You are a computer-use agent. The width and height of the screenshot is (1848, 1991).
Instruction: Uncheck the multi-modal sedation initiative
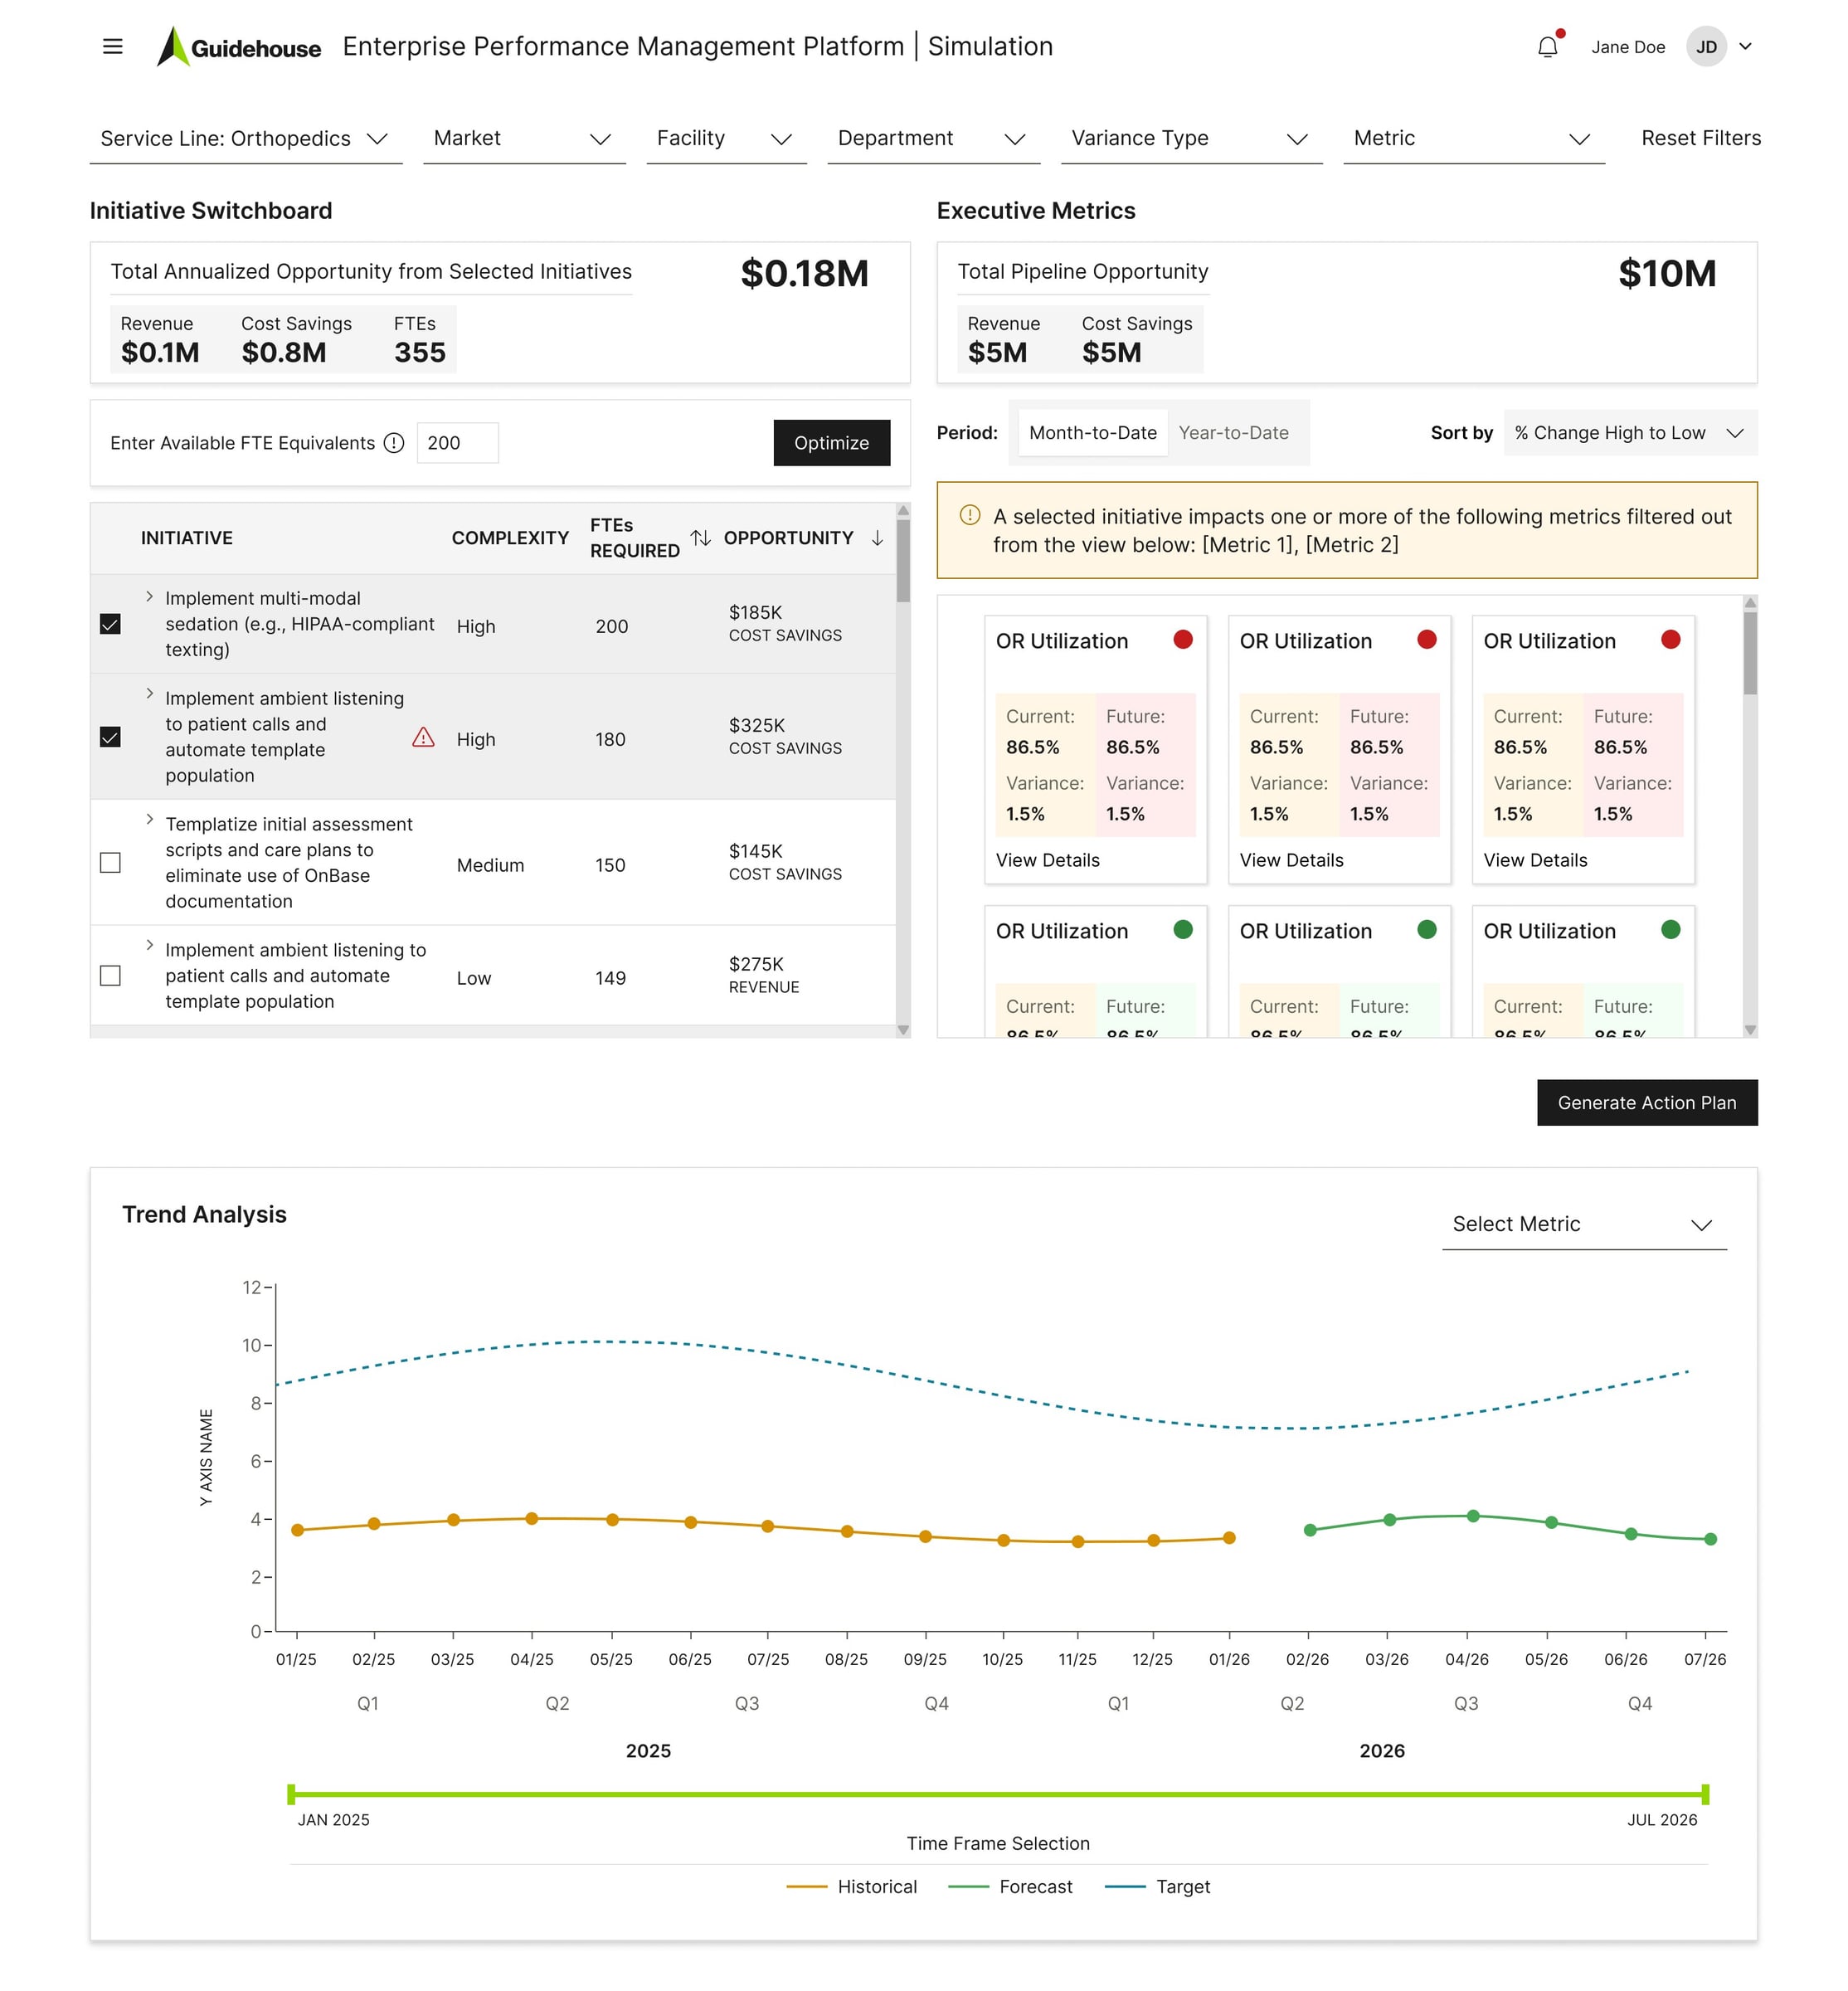(x=110, y=622)
